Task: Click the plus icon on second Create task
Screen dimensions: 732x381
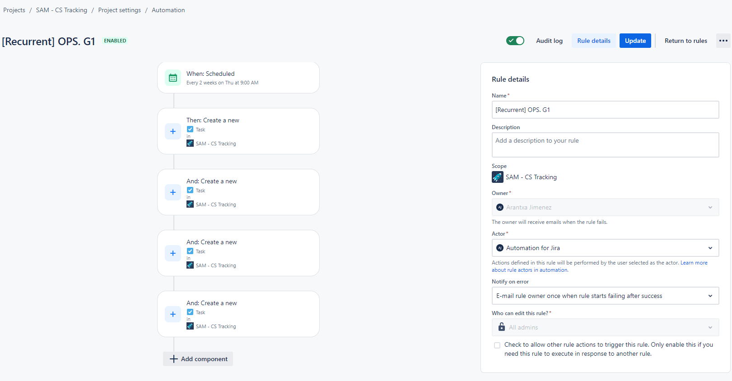Action: tap(173, 192)
